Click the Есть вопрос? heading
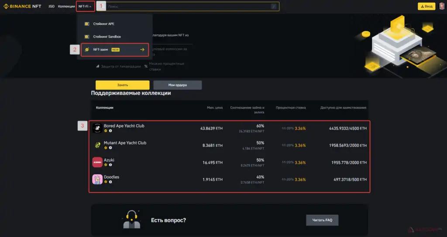The height and width of the screenshot is (237, 447). [x=168, y=220]
